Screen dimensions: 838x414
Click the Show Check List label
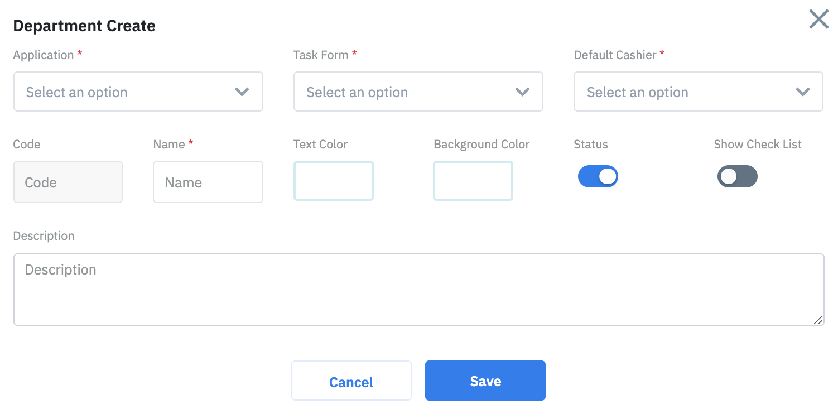pyautogui.click(x=757, y=145)
